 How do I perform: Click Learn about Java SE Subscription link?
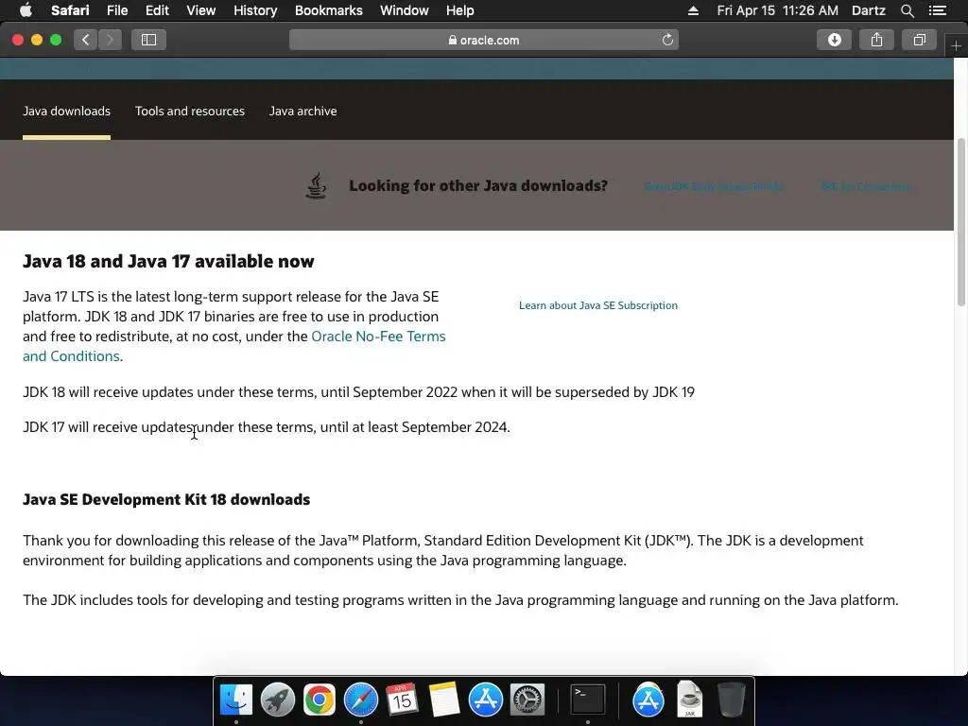[598, 305]
